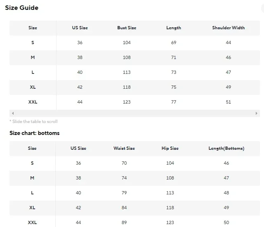Click the hip size value 118

(x=170, y=208)
